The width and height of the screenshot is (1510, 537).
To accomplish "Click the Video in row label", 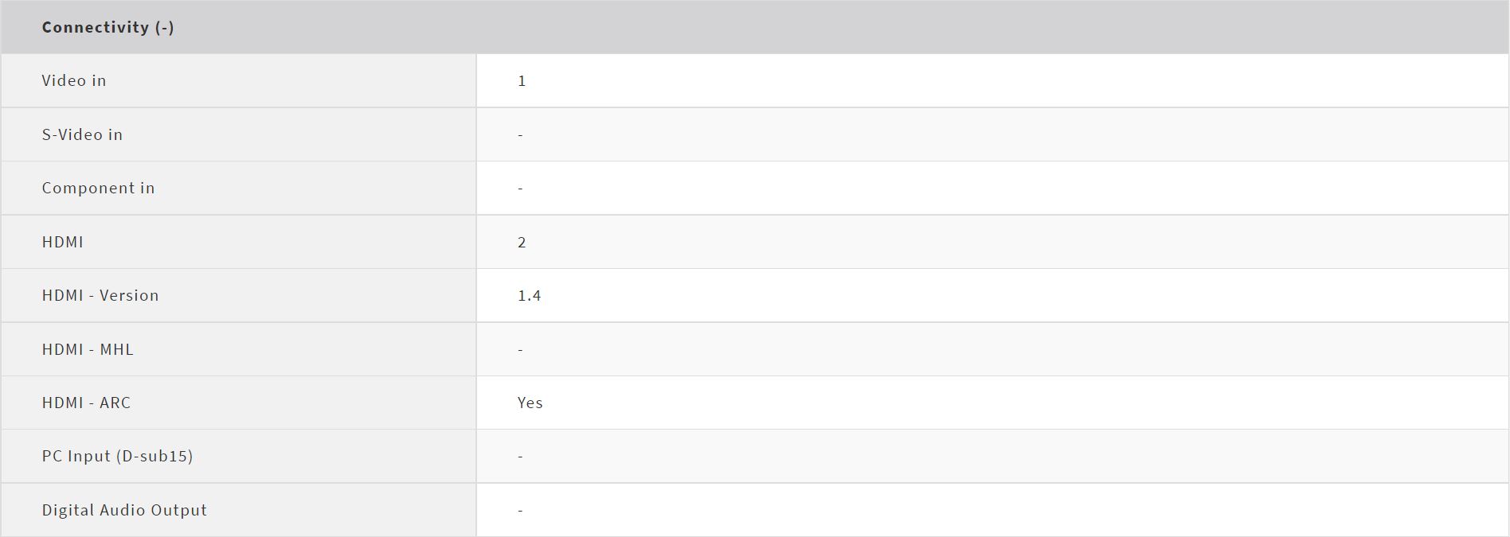I will pos(74,80).
